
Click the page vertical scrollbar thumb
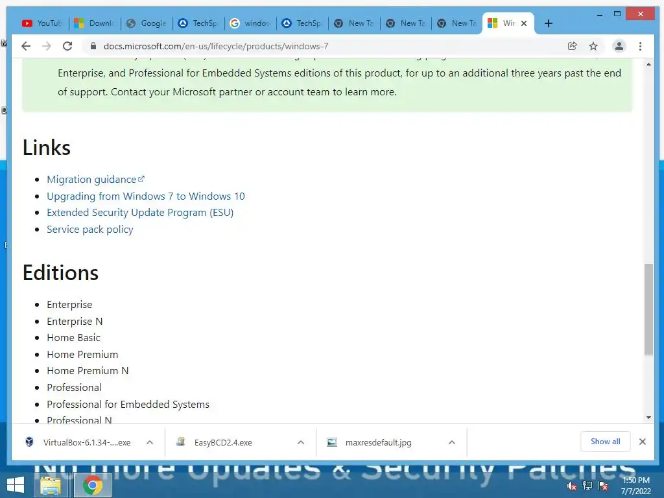(x=648, y=309)
